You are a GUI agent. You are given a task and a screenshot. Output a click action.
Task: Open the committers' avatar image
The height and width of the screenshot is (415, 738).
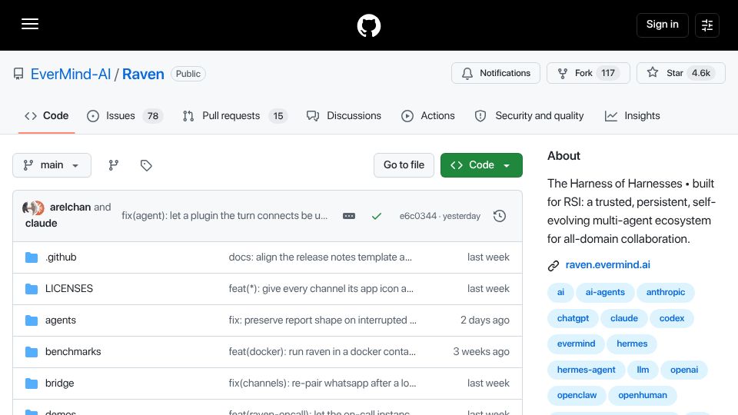point(33,207)
